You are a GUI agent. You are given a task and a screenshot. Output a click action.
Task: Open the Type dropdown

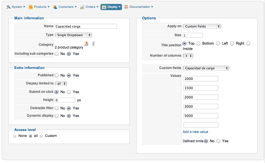(73, 35)
